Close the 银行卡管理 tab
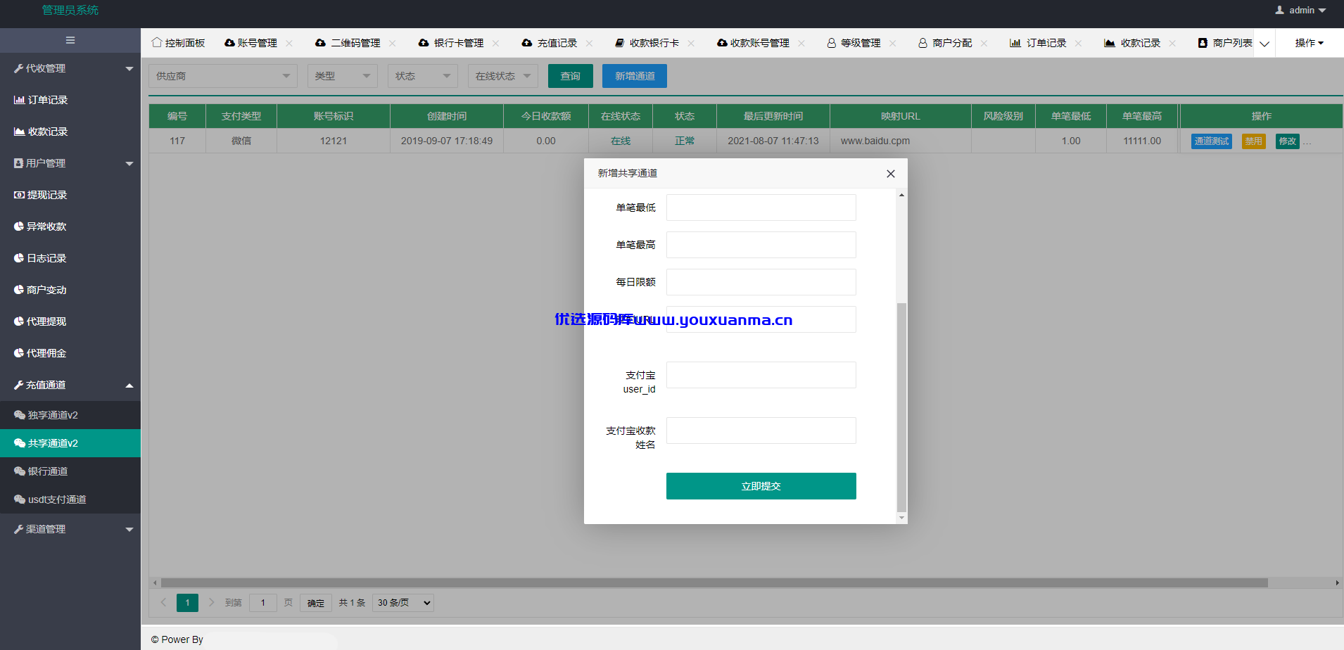The height and width of the screenshot is (650, 1344). coord(495,44)
